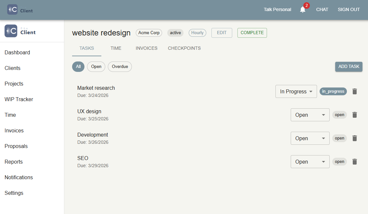The width and height of the screenshot is (368, 214).
Task: Filter tasks by Open
Action: tap(96, 66)
